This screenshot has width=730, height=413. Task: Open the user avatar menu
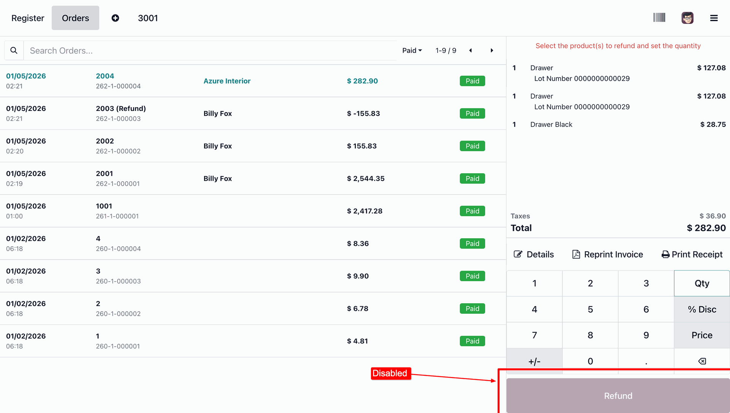(x=687, y=18)
